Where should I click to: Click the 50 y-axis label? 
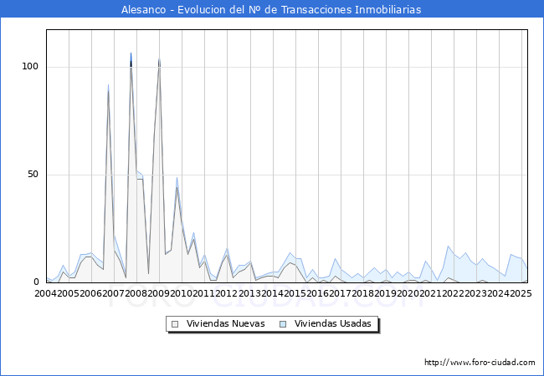[x=33, y=174]
